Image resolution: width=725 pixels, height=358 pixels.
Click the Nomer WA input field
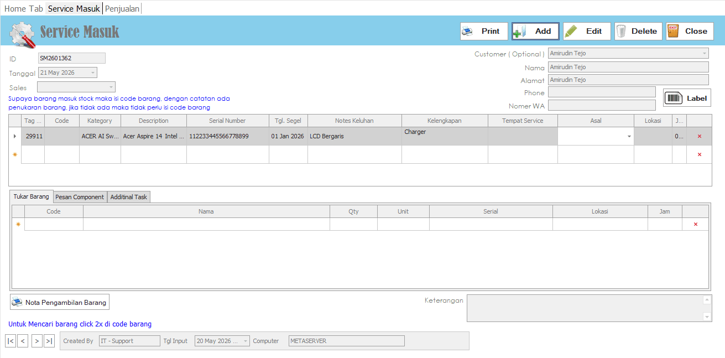(x=602, y=105)
